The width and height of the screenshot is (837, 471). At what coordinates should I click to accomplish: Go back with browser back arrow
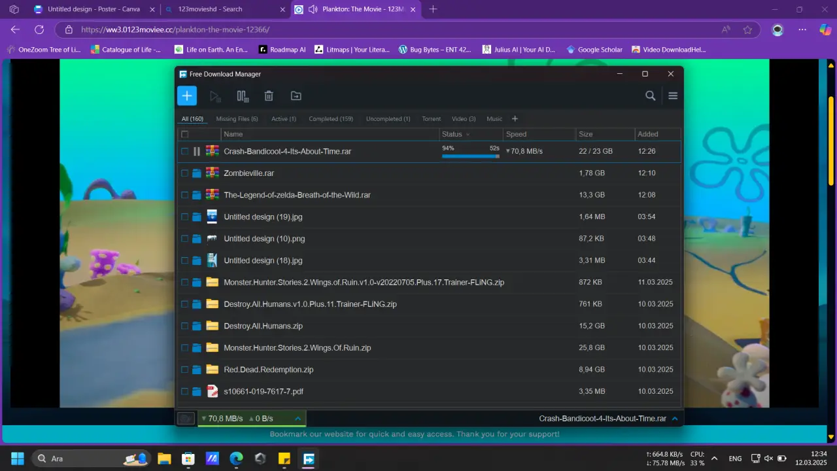(15, 29)
